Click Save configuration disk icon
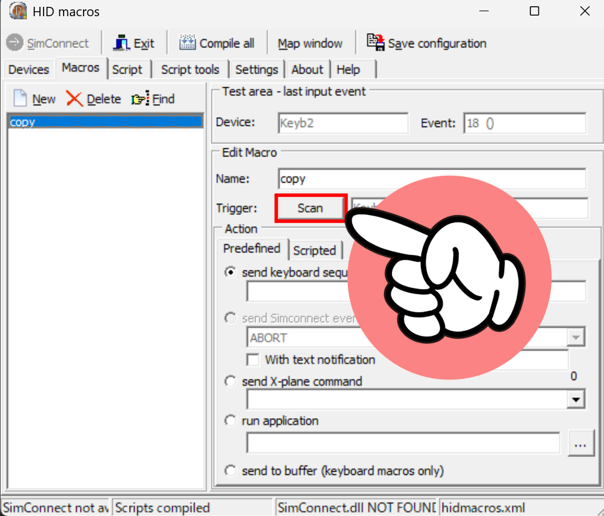The height and width of the screenshot is (516, 604). coord(376,42)
